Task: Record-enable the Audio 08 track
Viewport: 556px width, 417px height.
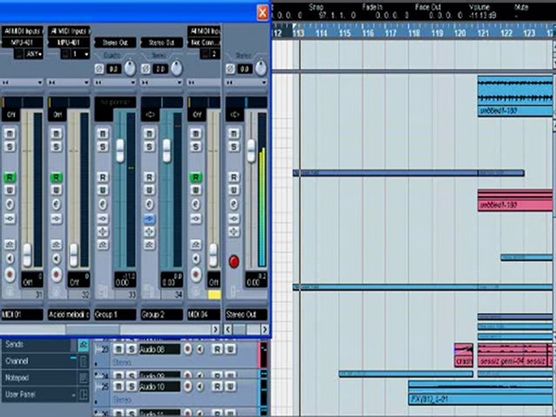Action: coord(187,350)
